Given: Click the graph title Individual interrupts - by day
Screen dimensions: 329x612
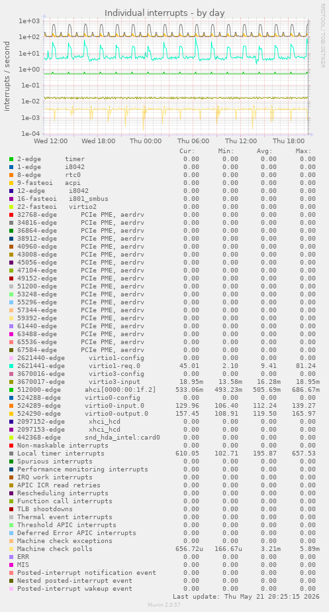Looking at the screenshot, I should pyautogui.click(x=164, y=13).
